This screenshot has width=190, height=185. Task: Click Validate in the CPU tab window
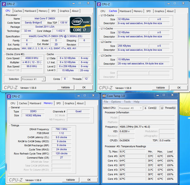click(66, 88)
